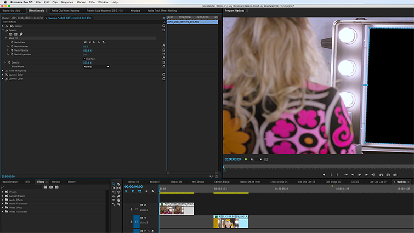Expand Time Remapping effect
The image size is (414, 233).
[x=3, y=71]
